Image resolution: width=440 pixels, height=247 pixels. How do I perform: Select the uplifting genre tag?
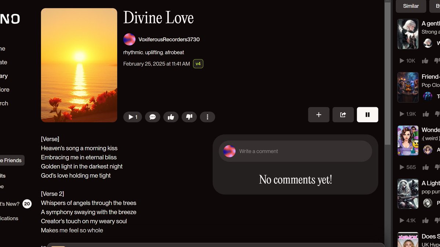pyautogui.click(x=154, y=52)
